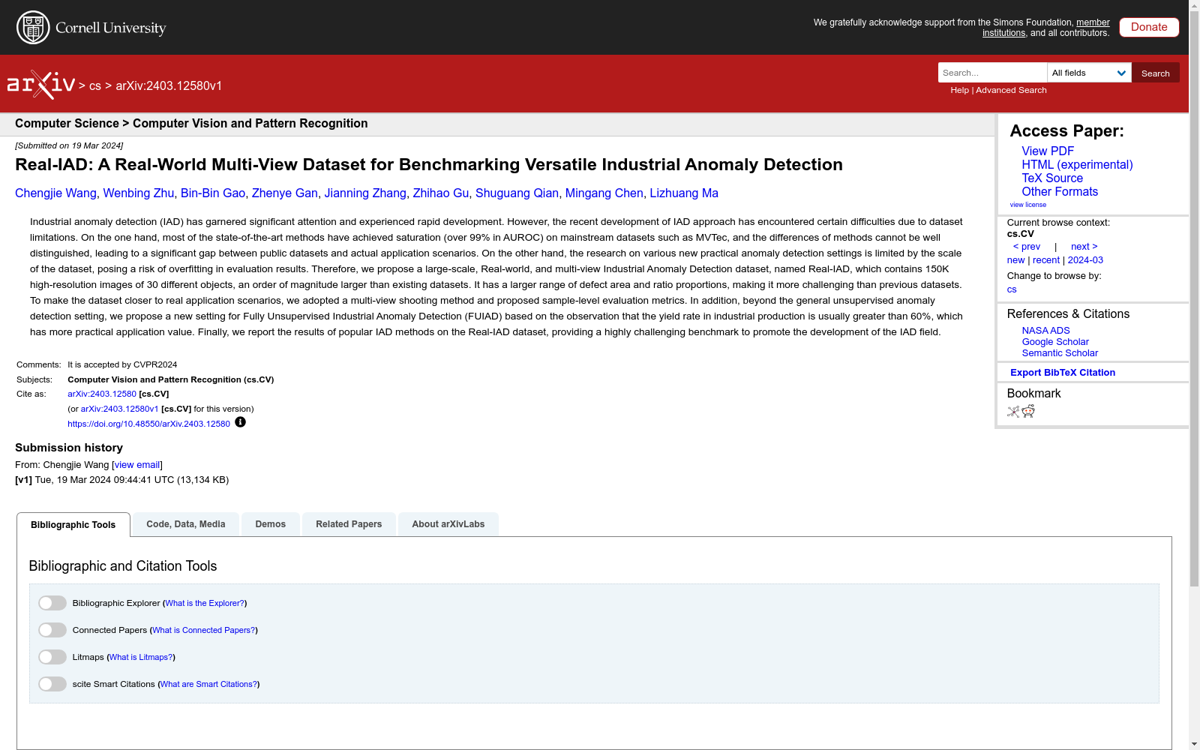Viewport: 1200px width, 750px height.
Task: Click the view license link
Action: pyautogui.click(x=1028, y=205)
